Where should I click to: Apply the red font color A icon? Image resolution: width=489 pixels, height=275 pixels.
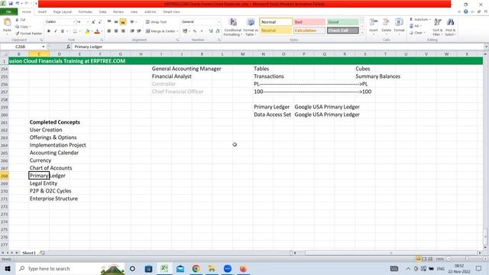pyautogui.click(x=97, y=31)
